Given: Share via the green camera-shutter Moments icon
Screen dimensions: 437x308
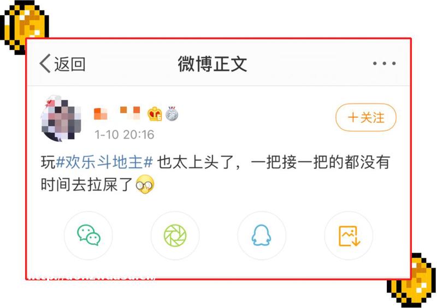Looking at the screenshot, I should coord(175,235).
